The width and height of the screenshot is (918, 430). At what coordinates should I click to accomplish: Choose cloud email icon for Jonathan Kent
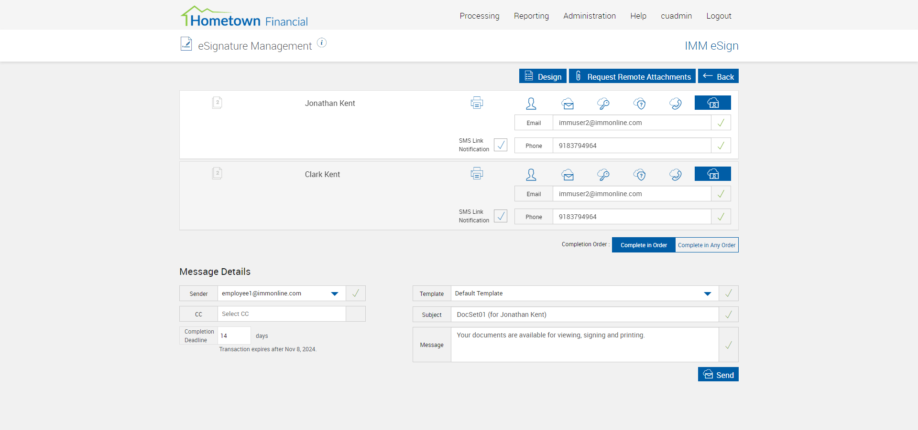(x=568, y=104)
